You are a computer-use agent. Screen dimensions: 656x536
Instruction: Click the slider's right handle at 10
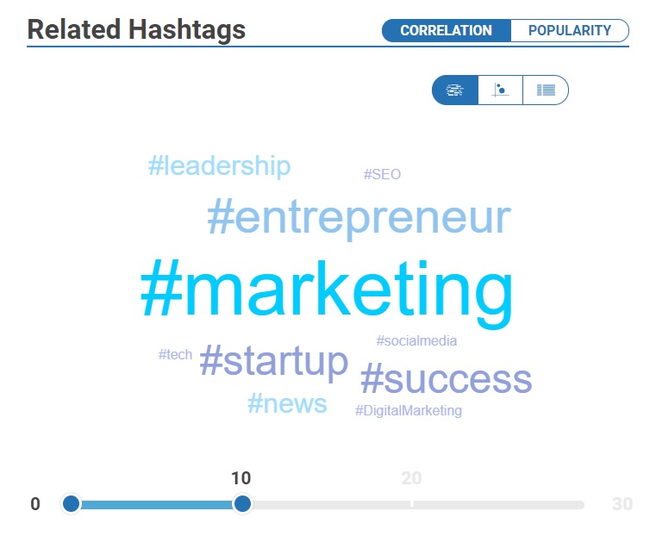coord(242,503)
